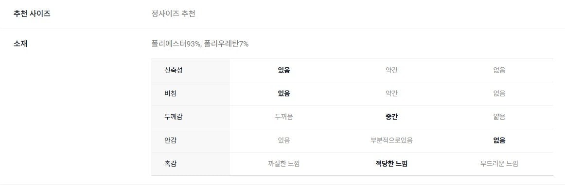Image resolution: width=565 pixels, height=185 pixels.
Task: Select 없음 in the 신축성 row
Action: point(499,70)
